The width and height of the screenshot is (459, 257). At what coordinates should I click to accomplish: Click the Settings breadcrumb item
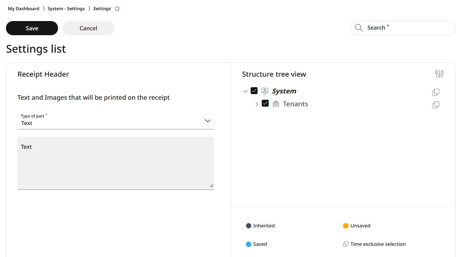click(102, 9)
